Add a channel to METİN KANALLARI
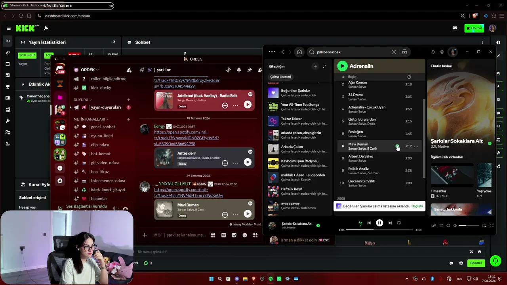The image size is (507, 285). 128,119
